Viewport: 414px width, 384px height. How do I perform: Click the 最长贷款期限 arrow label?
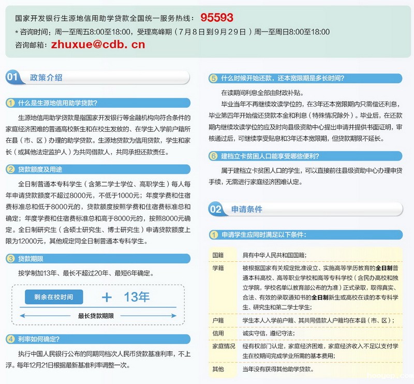96,316
